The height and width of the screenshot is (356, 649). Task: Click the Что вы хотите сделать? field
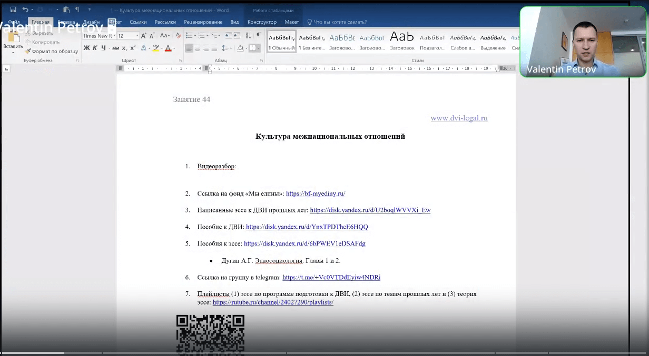340,22
